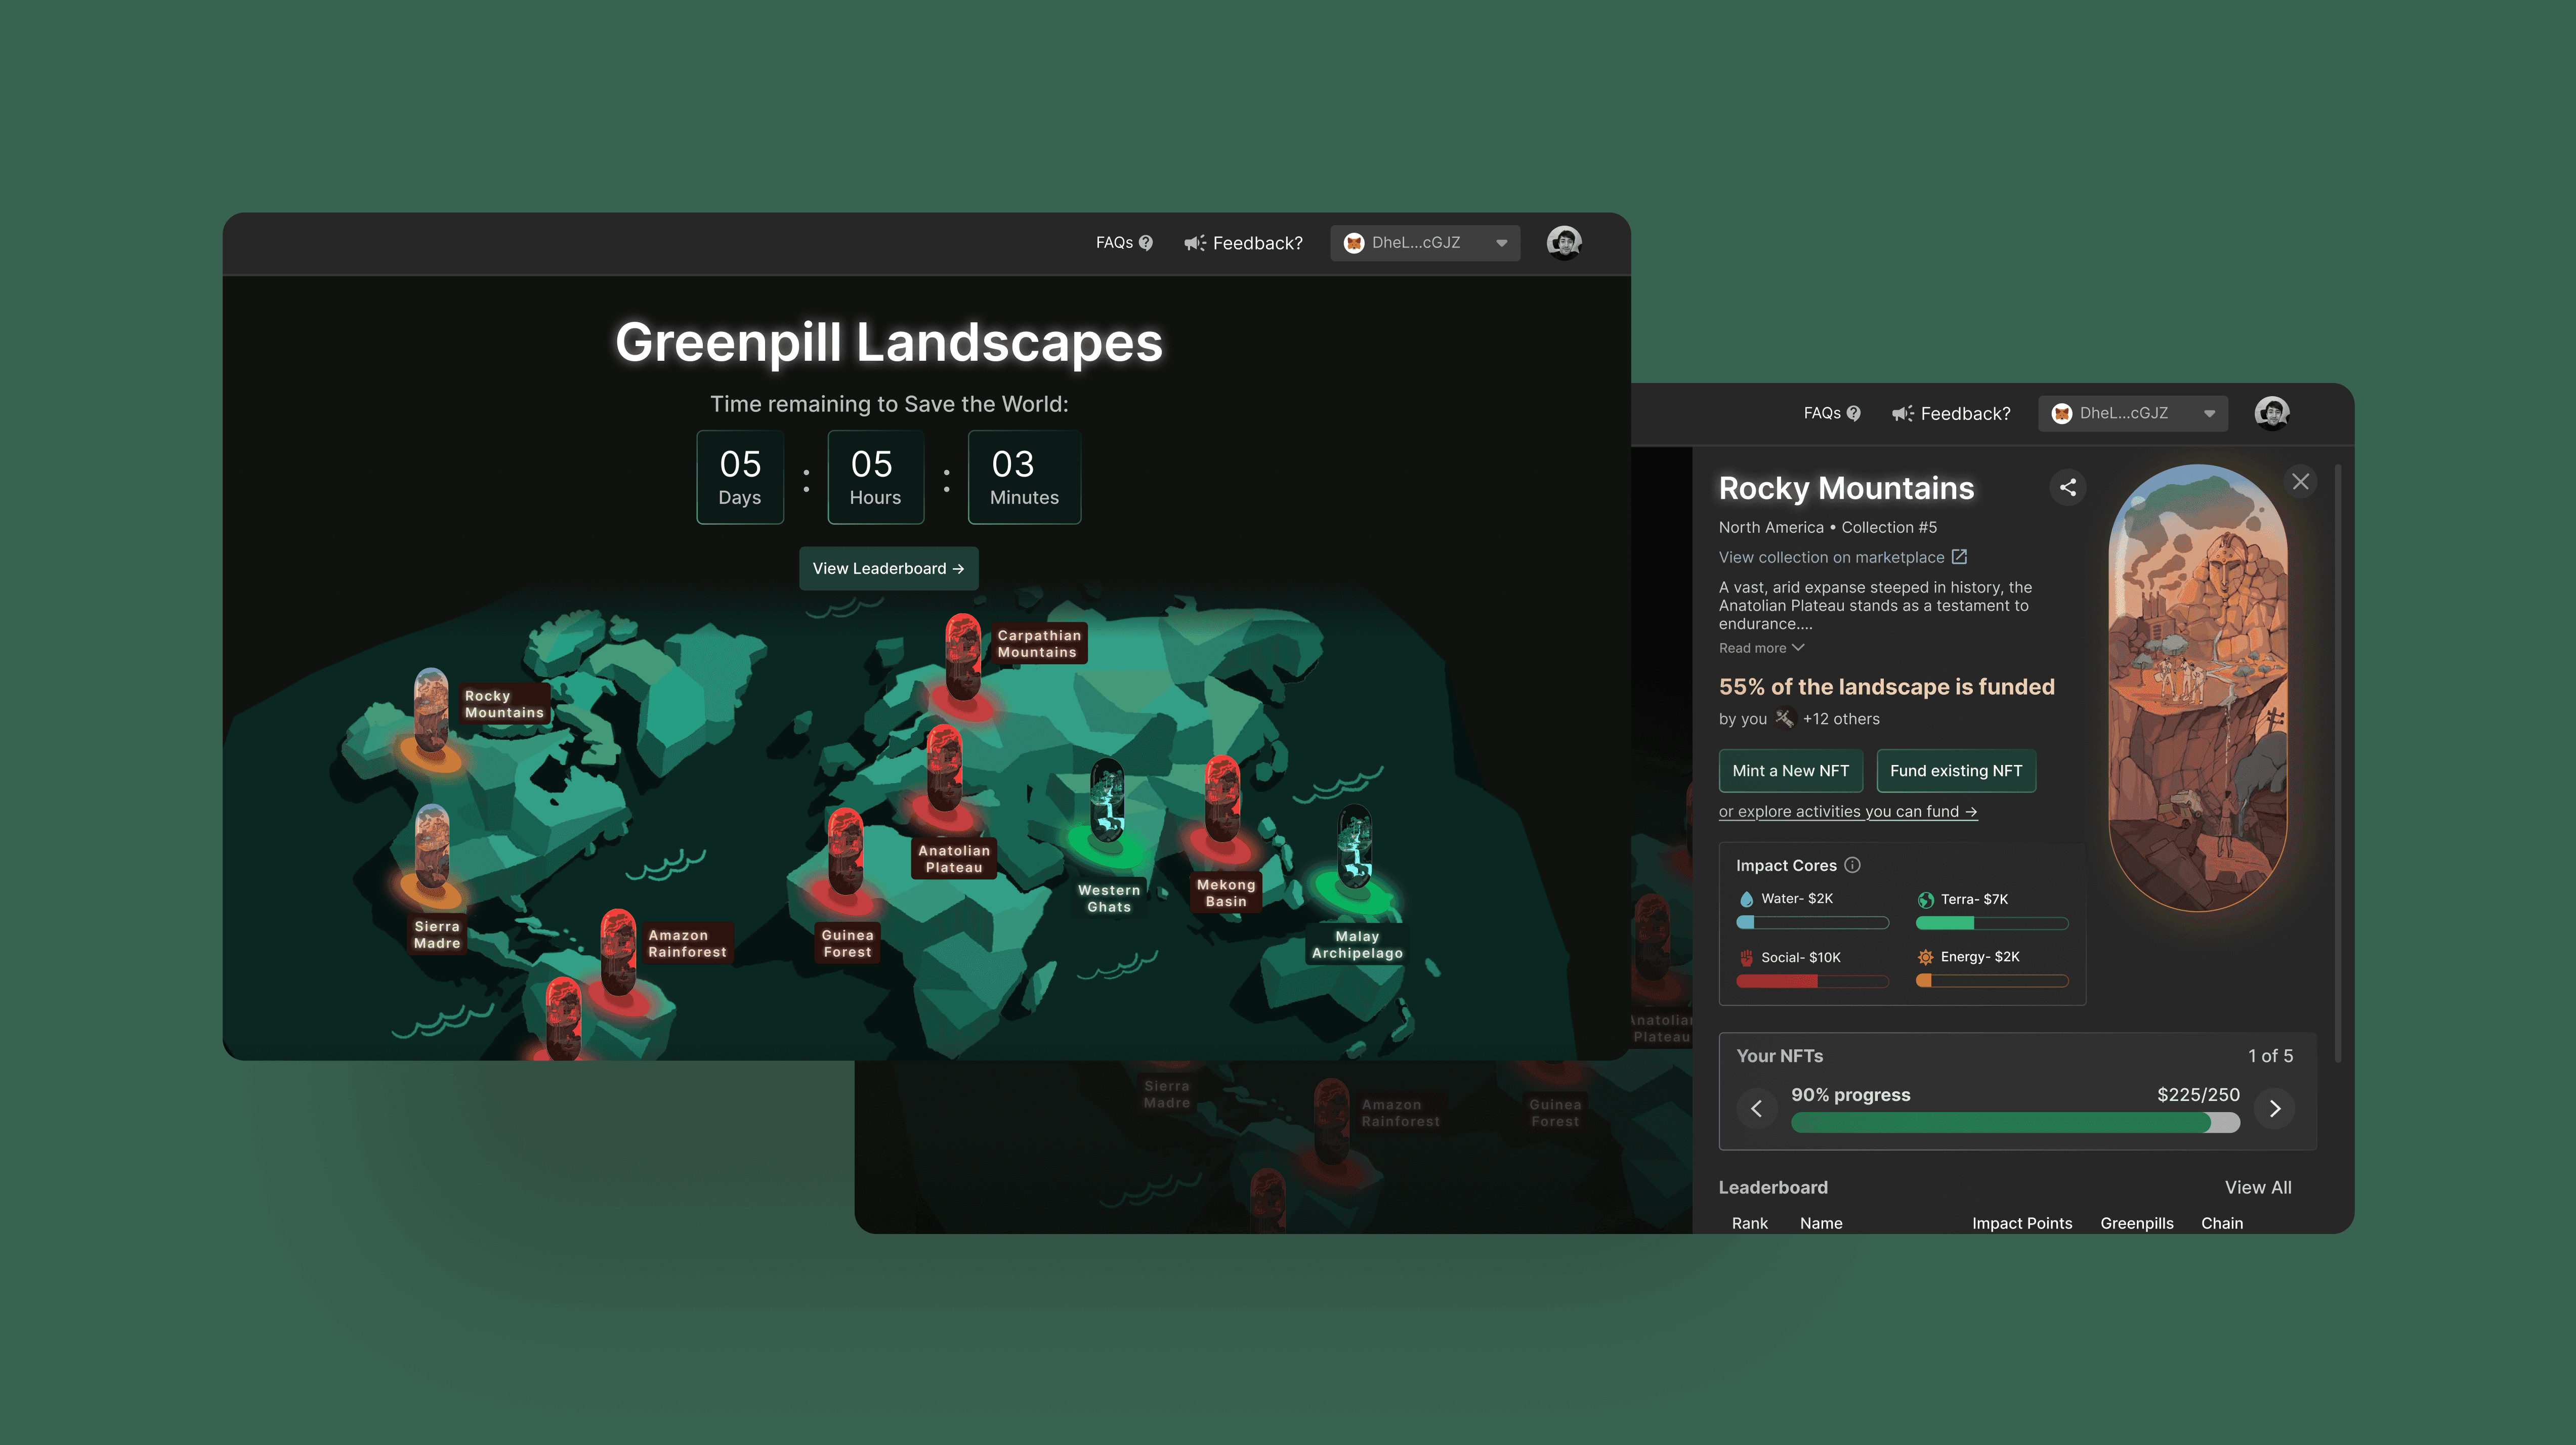This screenshot has width=2576, height=1445.
Task: Click the FAQs help link in right window
Action: [1831, 414]
